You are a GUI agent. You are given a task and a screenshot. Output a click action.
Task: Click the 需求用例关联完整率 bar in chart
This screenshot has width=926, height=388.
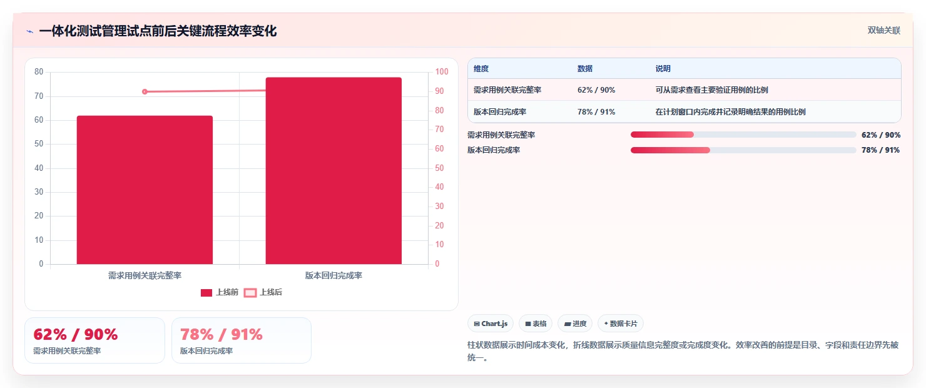145,190
